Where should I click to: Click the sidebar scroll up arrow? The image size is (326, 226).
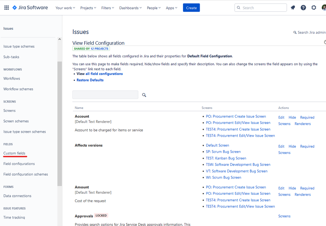coord(60,39)
